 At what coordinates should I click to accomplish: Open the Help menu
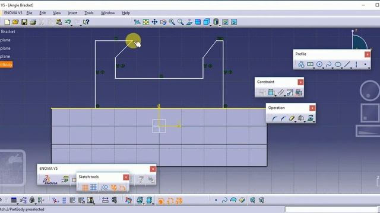pyautogui.click(x=126, y=13)
